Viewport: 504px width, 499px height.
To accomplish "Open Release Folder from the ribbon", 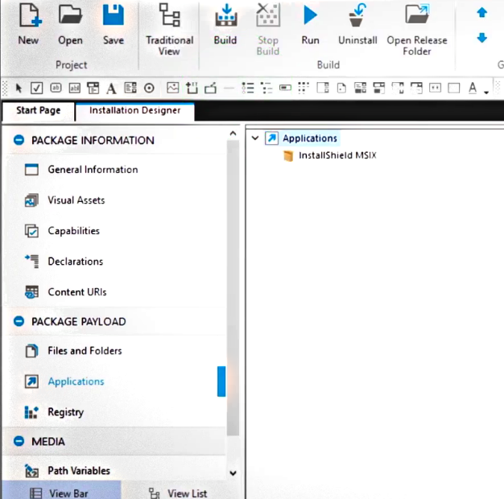I will click(417, 30).
